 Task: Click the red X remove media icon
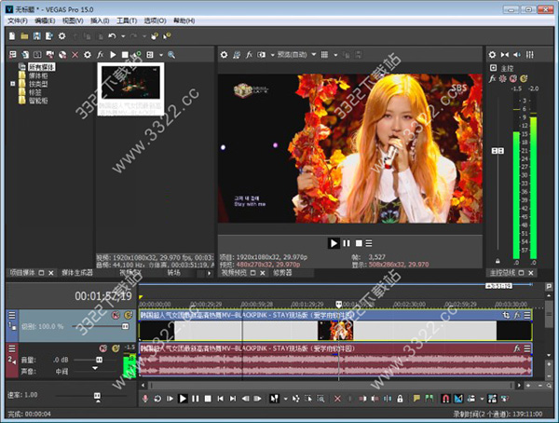coord(75,55)
